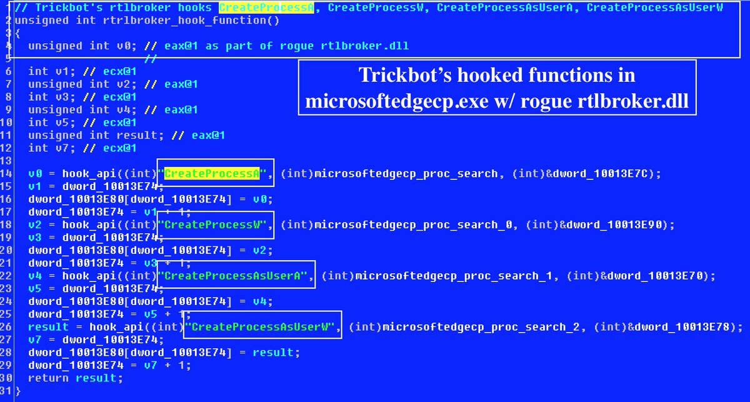Select the "CreateProcessW" string in hook_api call
The image size is (750, 402).
coord(212,225)
